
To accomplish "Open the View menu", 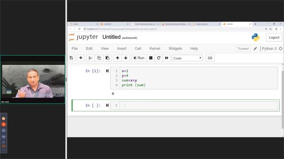I will coord(105,49).
